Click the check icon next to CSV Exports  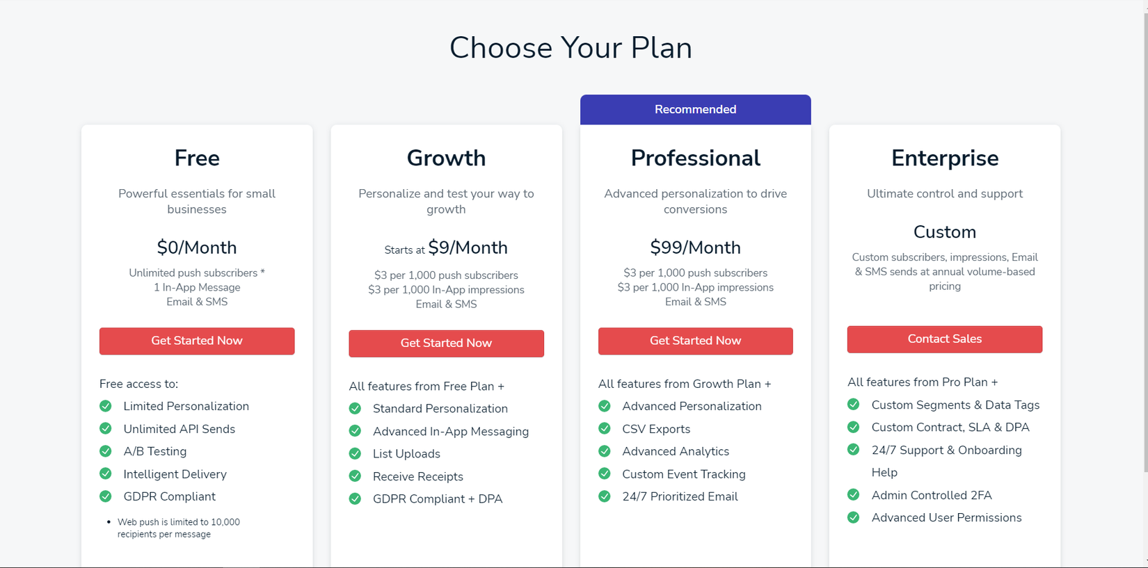click(x=605, y=429)
